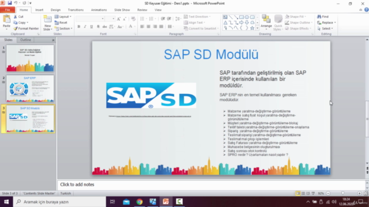Open Shape Effects menu
Viewport: 369px width, 207px height.
tap(298, 28)
